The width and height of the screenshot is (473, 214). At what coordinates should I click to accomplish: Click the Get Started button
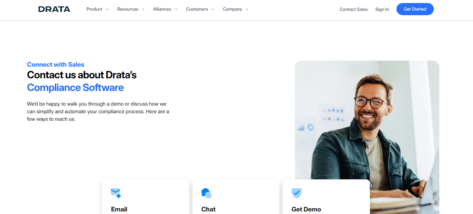point(415,9)
